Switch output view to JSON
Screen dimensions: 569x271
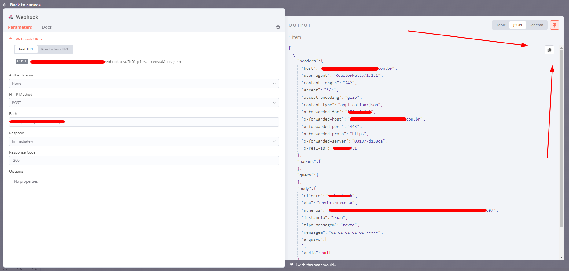tap(517, 25)
